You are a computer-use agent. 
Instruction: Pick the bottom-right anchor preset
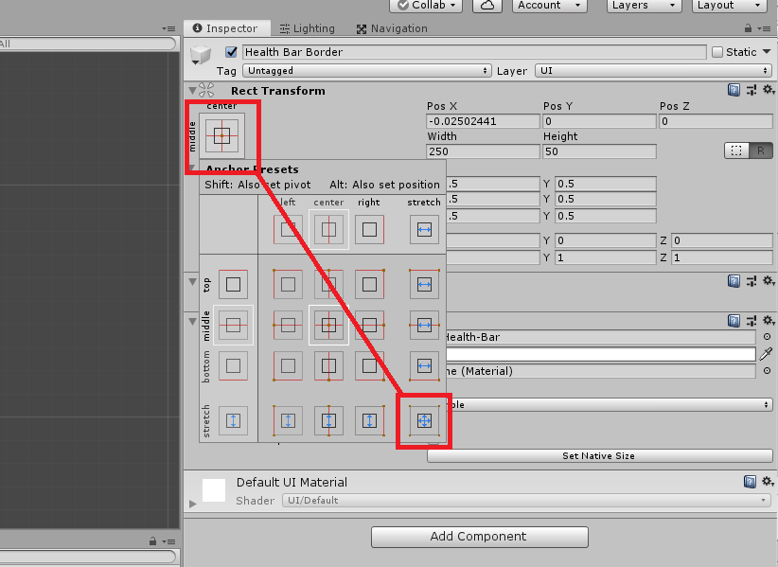point(369,365)
